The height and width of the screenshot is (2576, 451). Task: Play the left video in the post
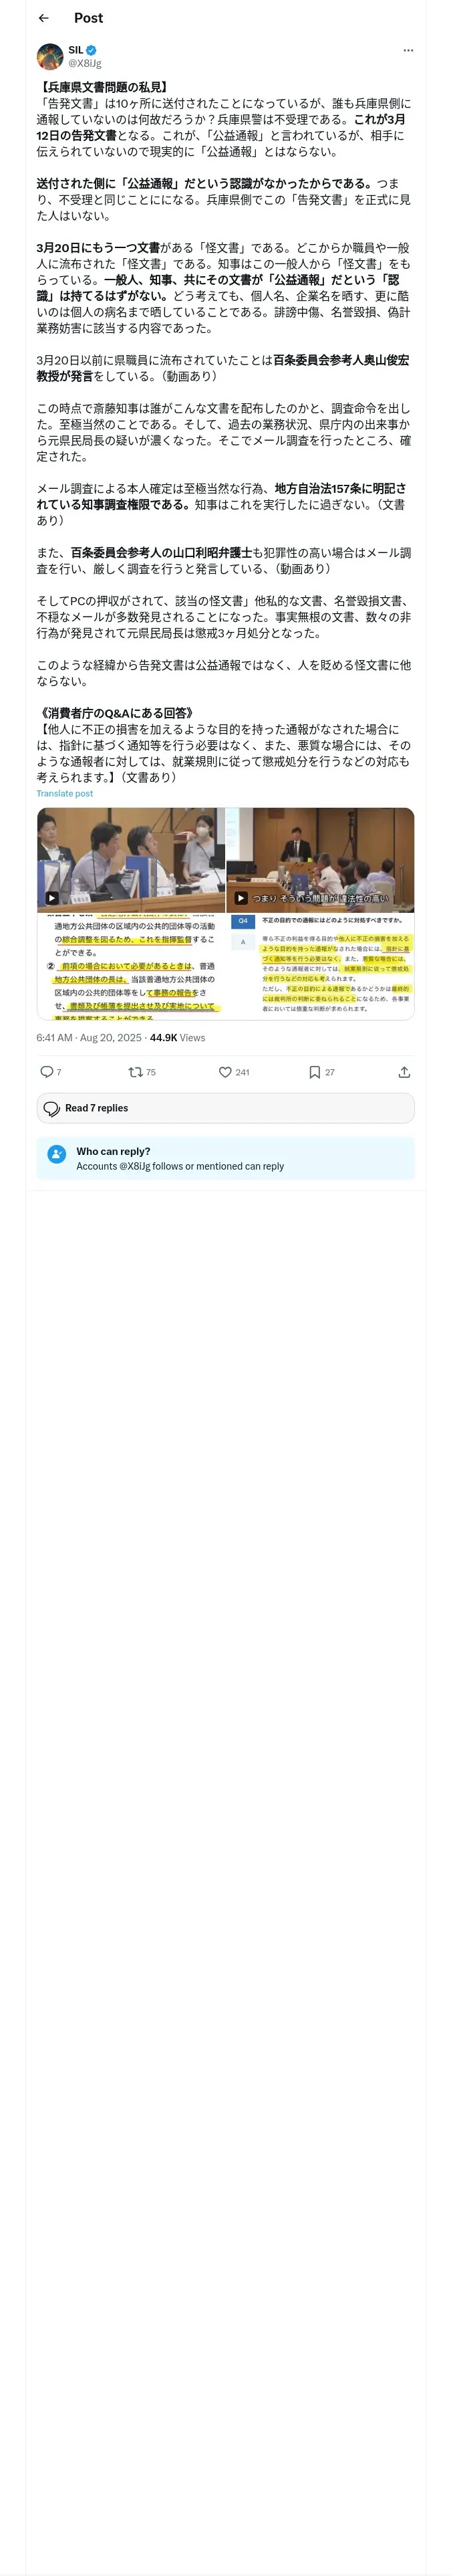52,897
